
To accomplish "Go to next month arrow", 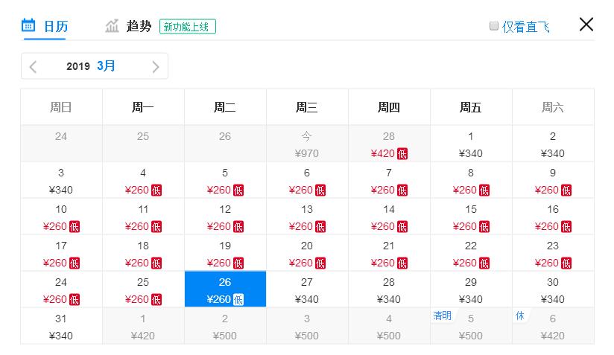I will point(156,66).
